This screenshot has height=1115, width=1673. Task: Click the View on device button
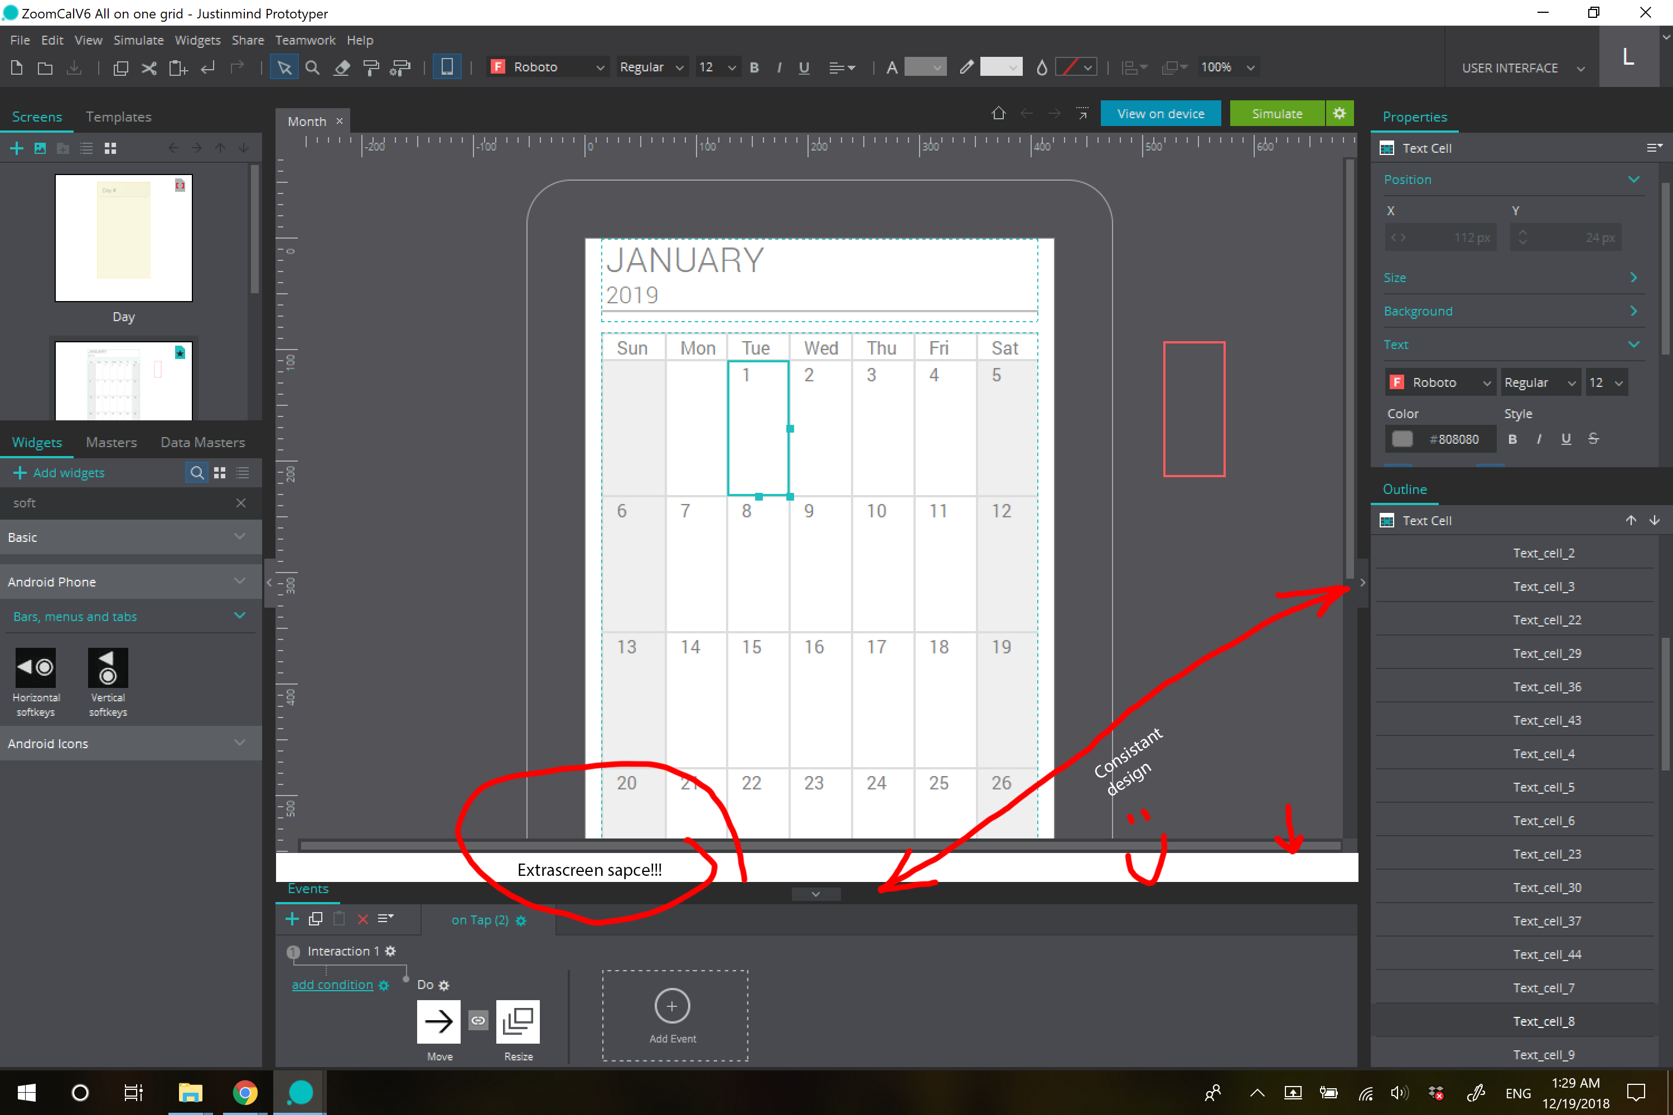[1160, 114]
